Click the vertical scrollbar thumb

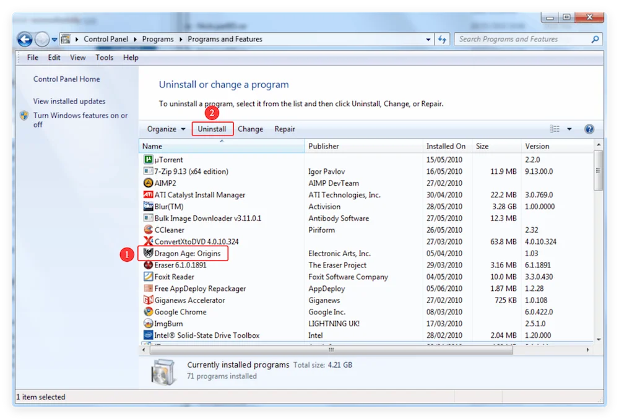[x=599, y=170]
